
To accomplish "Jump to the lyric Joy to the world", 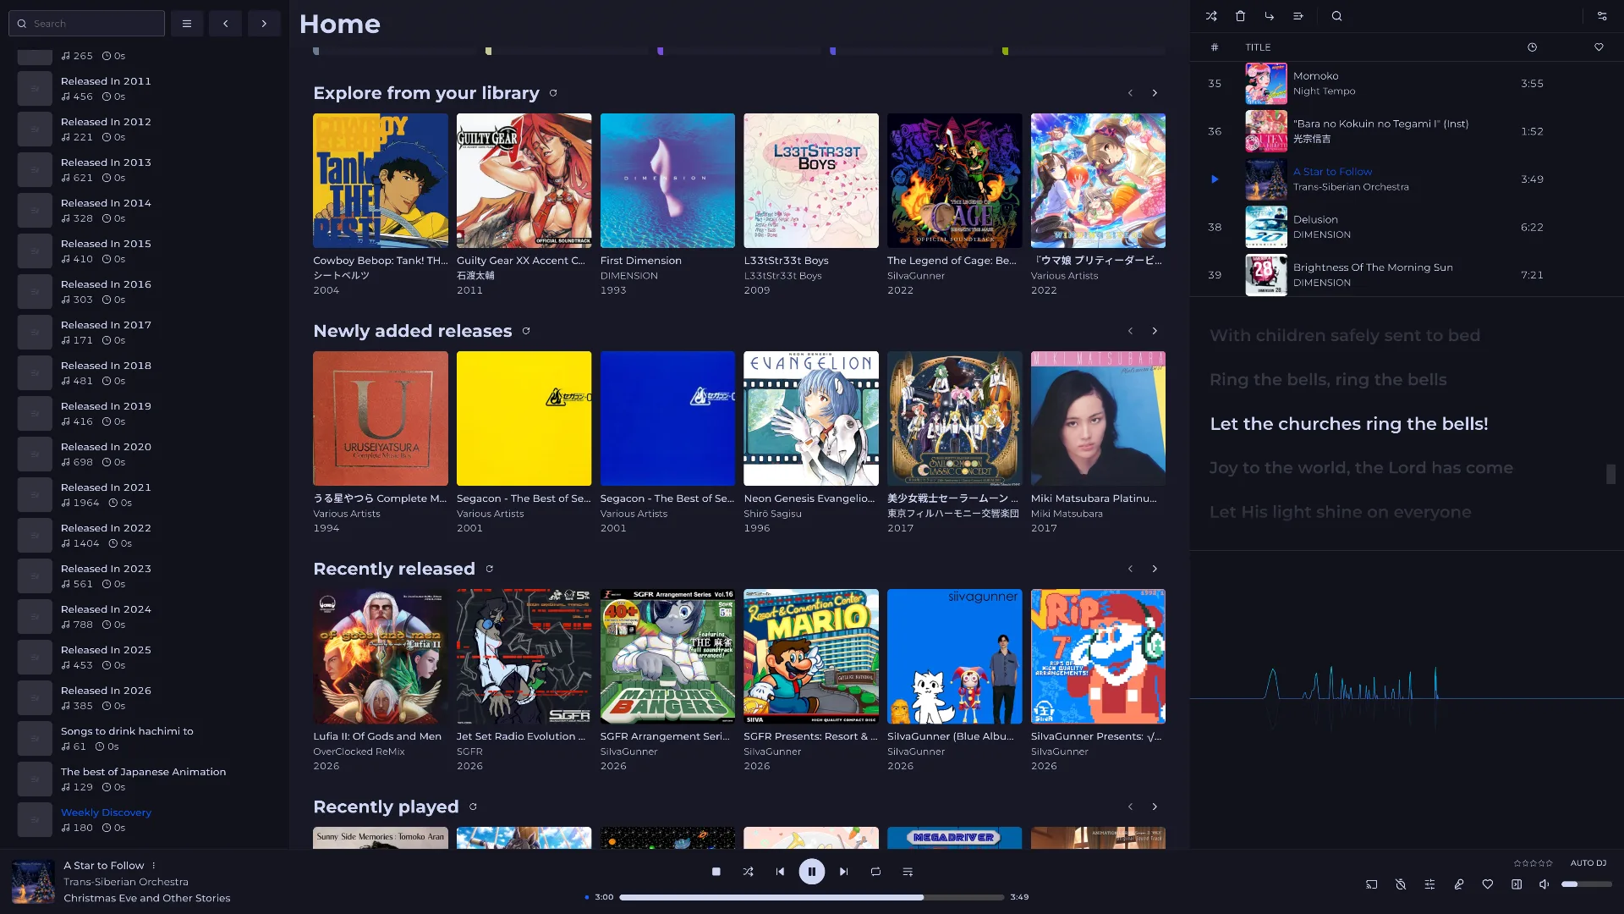I will (1361, 468).
